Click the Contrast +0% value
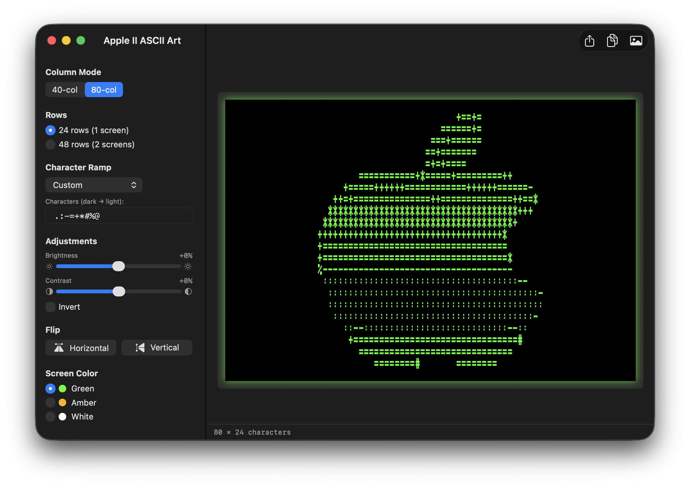 tap(186, 281)
